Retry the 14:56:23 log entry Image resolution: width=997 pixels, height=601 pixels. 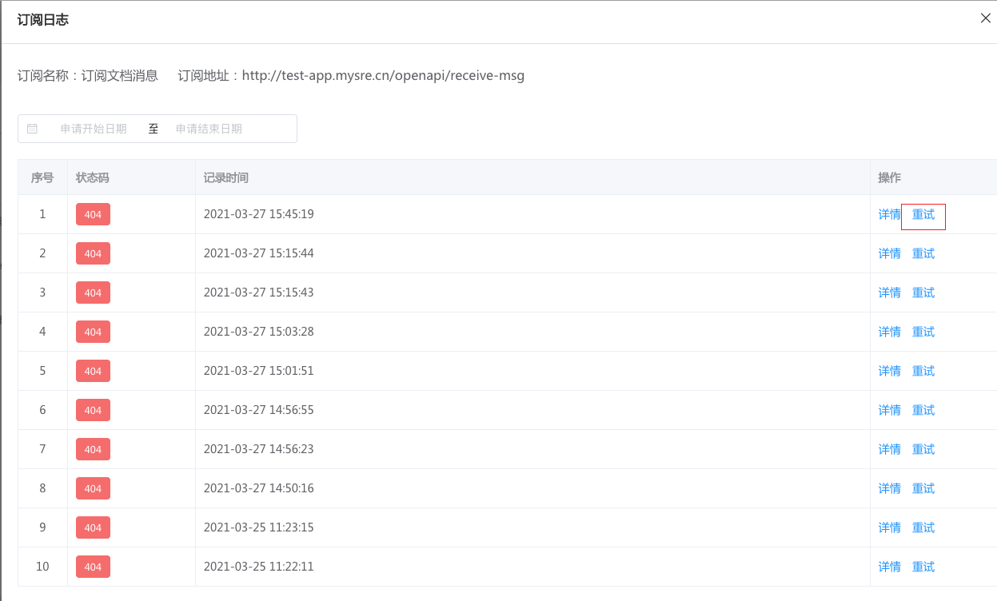point(923,449)
